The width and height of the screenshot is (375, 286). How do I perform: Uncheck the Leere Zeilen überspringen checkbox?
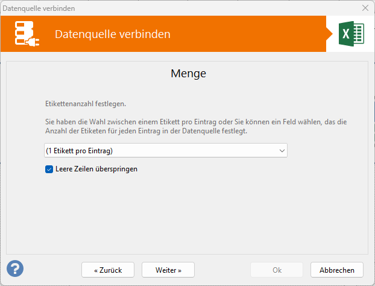click(x=49, y=170)
